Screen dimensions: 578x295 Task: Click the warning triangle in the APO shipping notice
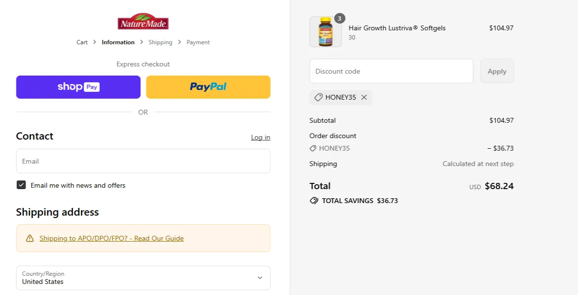point(30,238)
